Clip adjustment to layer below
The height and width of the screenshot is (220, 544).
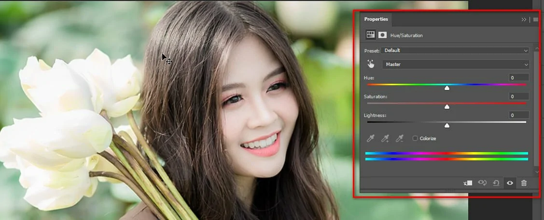tap(467, 183)
